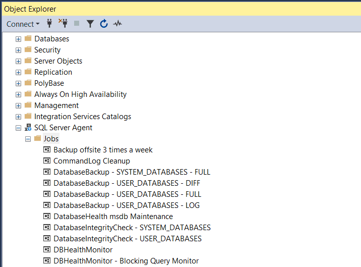Expand the Always On High Availability node

coord(19,94)
